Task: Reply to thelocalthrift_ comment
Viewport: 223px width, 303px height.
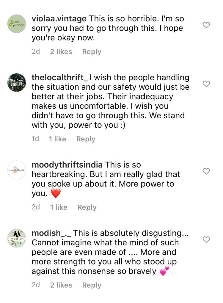Action: point(86,139)
